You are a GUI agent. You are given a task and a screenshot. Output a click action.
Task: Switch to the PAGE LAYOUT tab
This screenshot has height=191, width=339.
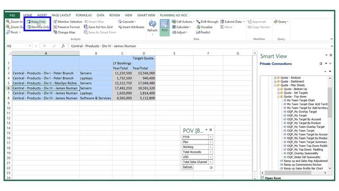(x=61, y=15)
